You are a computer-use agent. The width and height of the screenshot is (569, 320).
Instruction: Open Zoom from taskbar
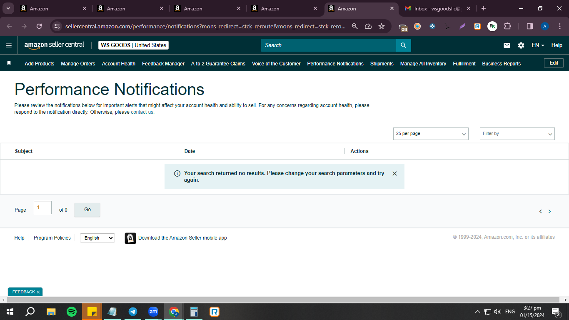click(153, 312)
